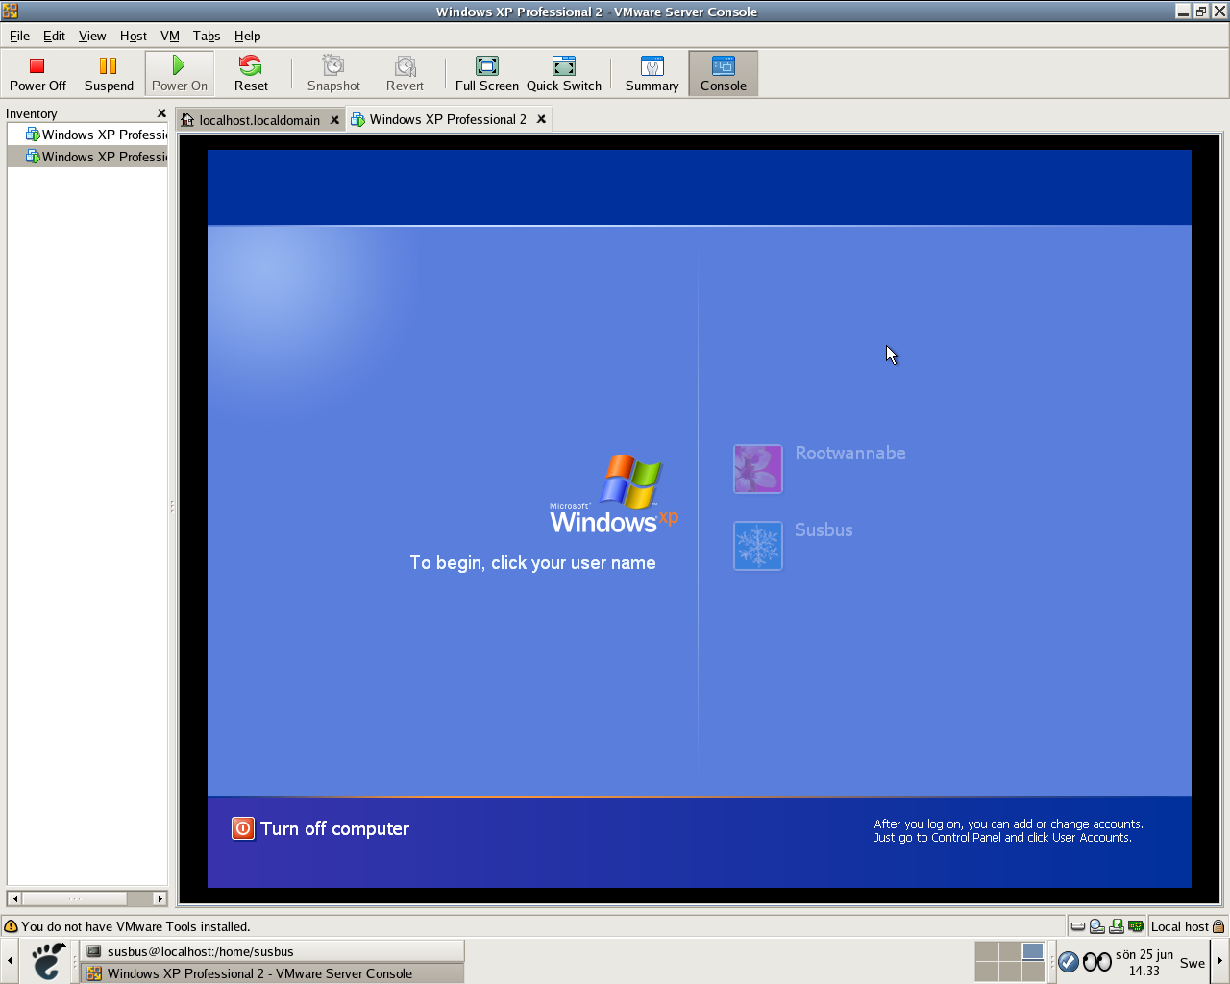Image resolution: width=1230 pixels, height=984 pixels.
Task: Click the eyes applet in the panel
Action: click(1097, 961)
